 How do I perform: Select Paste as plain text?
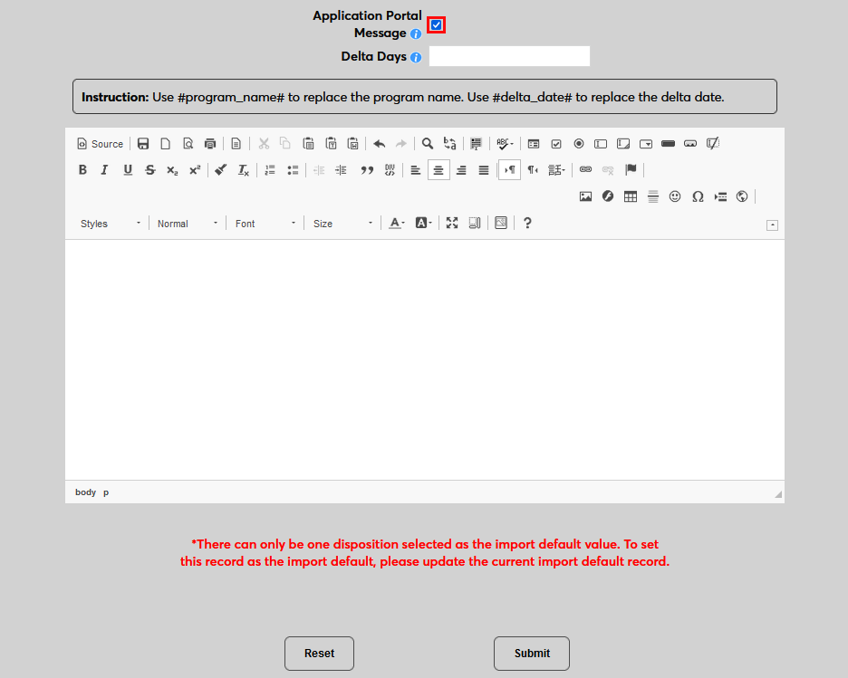pyautogui.click(x=331, y=144)
